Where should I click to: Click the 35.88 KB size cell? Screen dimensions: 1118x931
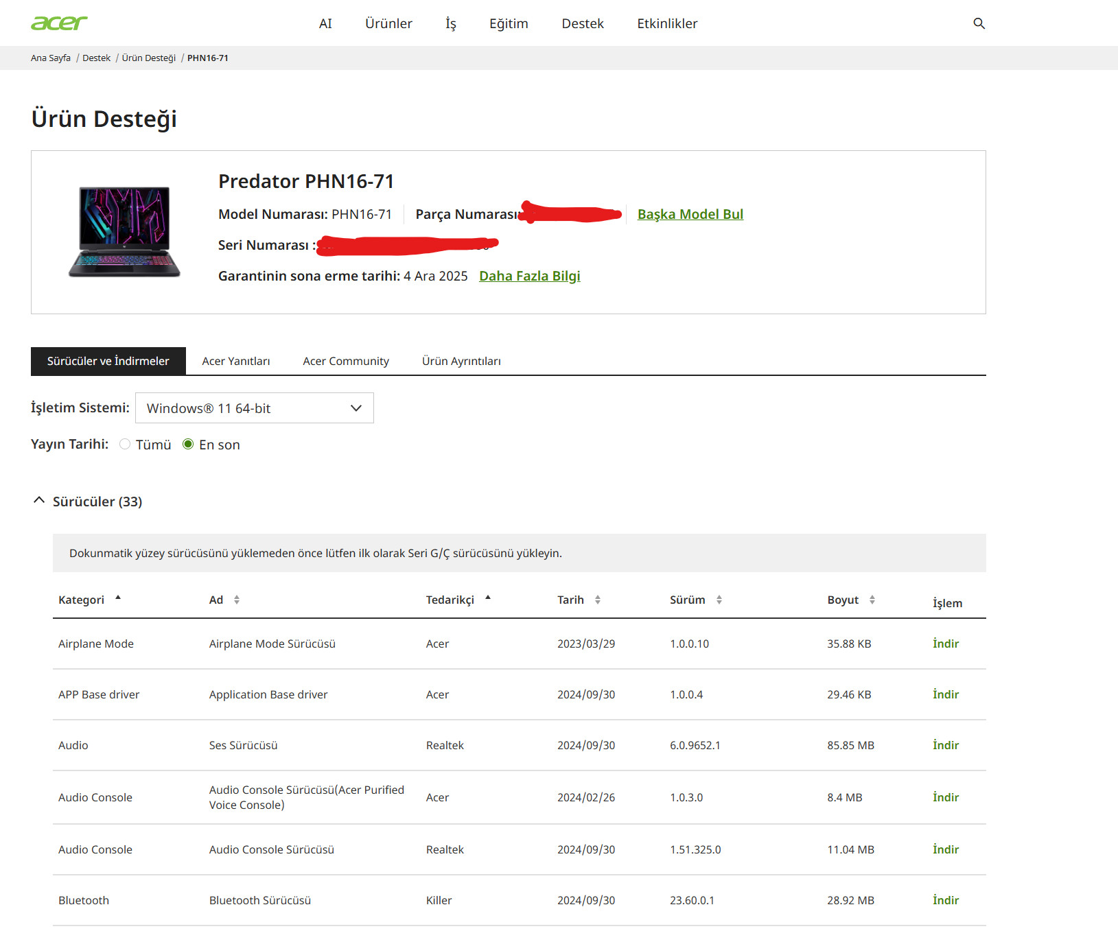849,644
